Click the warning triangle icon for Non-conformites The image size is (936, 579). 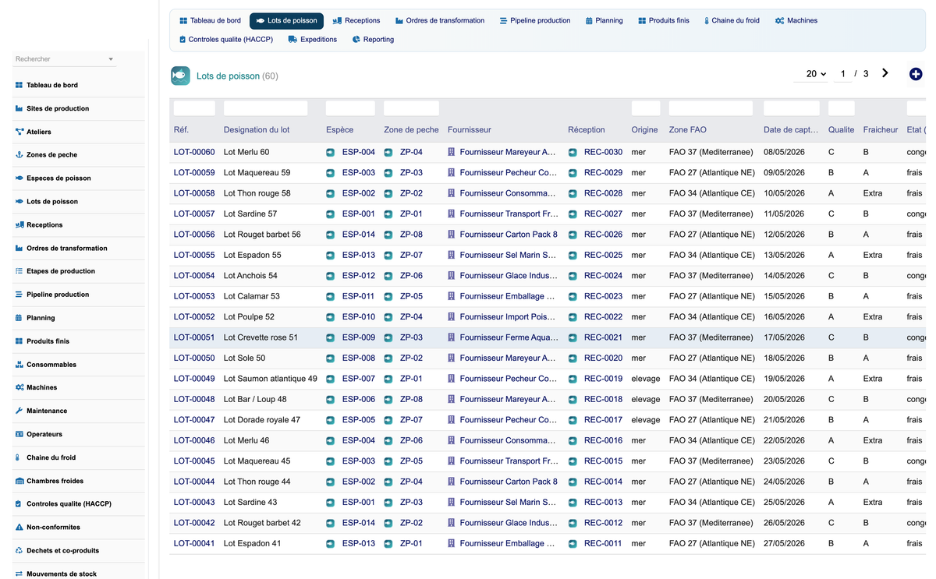click(19, 528)
